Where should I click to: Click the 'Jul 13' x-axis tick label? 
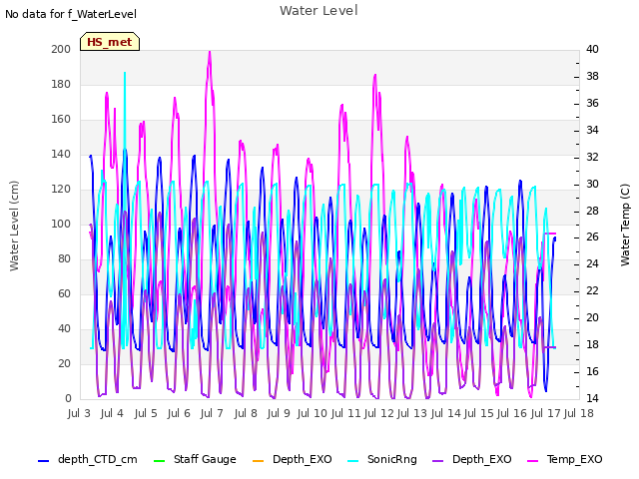tap(411, 413)
